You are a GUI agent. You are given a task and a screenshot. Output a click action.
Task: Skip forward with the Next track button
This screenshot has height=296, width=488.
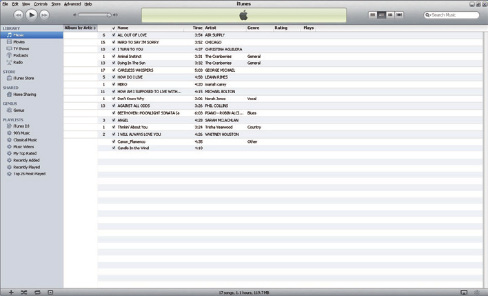(45, 15)
